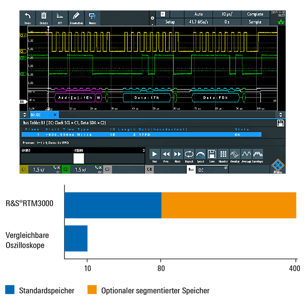305x305 pixels.
Task: Open the Demo tool icon
Action: (x=93, y=18)
